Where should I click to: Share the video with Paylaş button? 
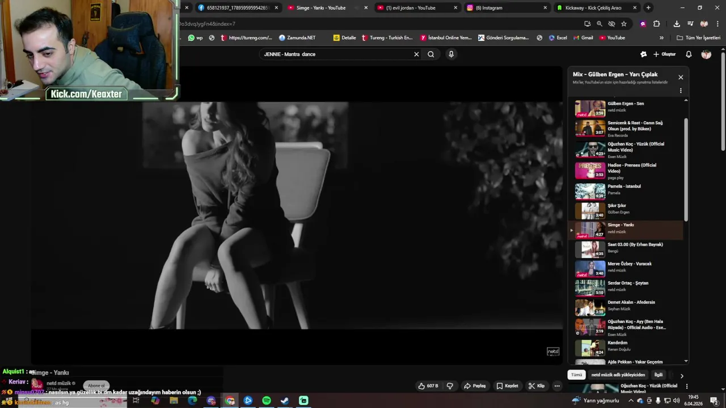[x=475, y=386]
